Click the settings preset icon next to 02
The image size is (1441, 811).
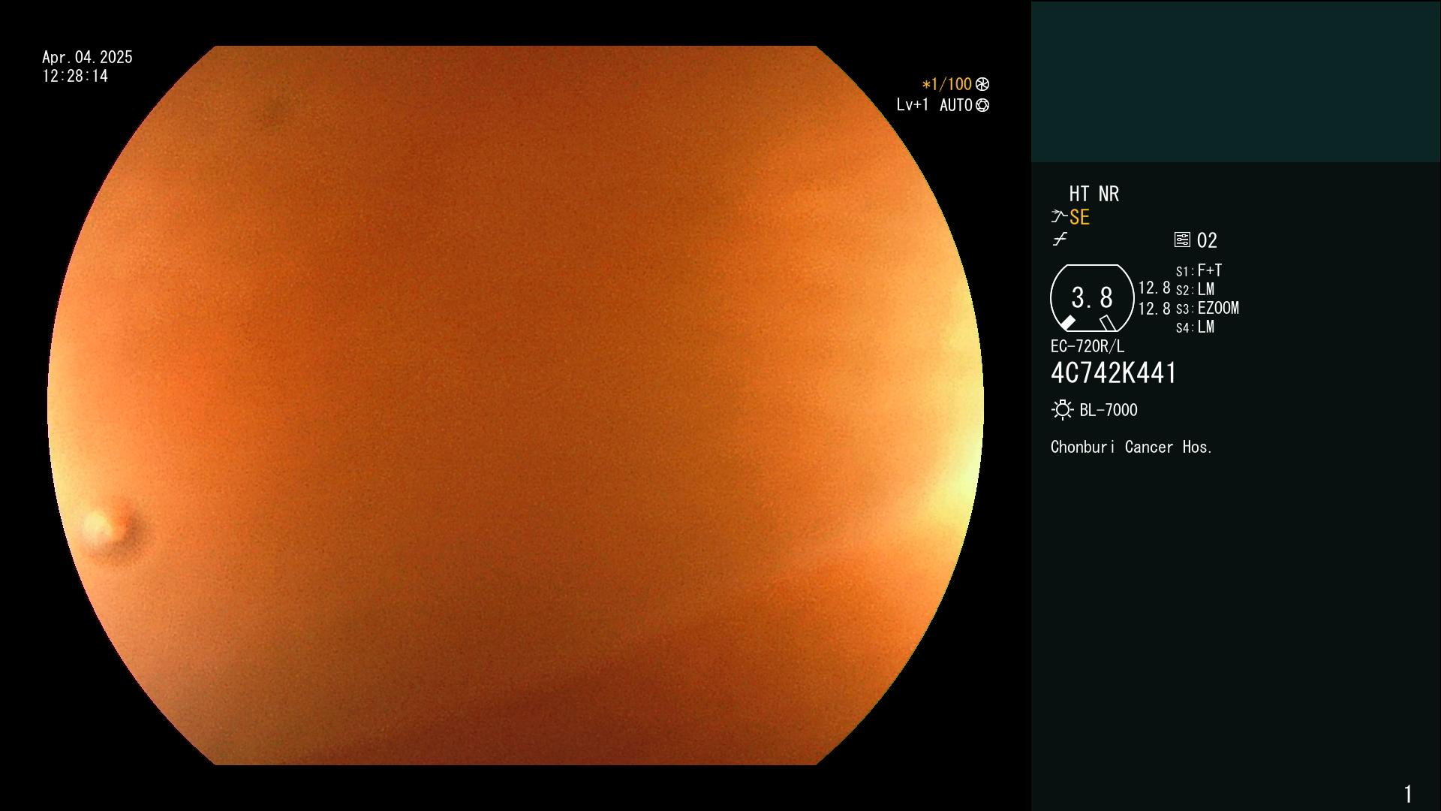click(1182, 240)
